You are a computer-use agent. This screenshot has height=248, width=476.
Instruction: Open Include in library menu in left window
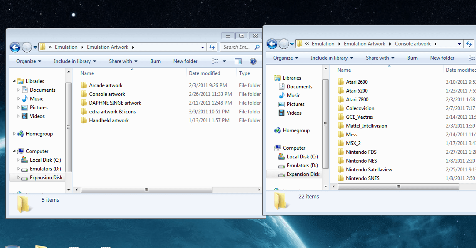point(75,61)
